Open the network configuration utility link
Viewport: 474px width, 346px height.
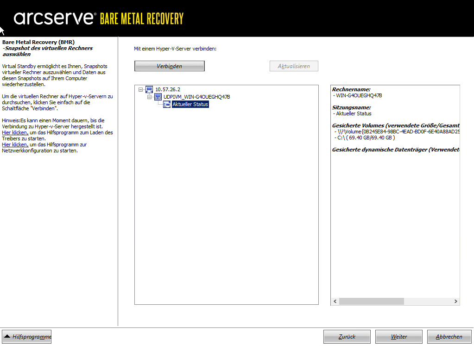point(15,145)
